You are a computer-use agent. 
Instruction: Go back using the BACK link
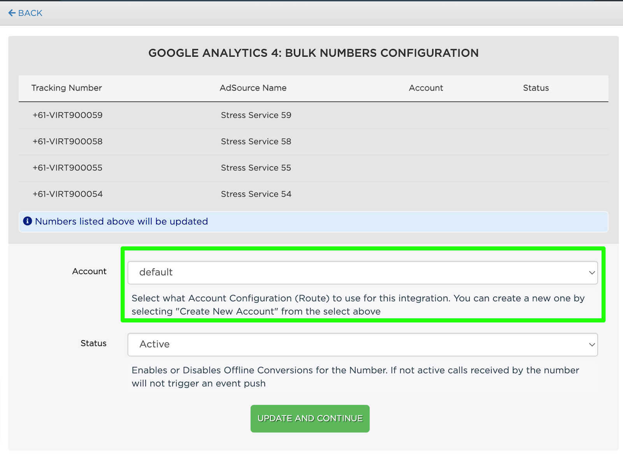(25, 13)
